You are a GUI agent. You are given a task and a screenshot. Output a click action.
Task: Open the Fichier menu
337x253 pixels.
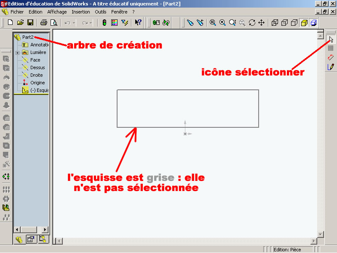point(17,12)
